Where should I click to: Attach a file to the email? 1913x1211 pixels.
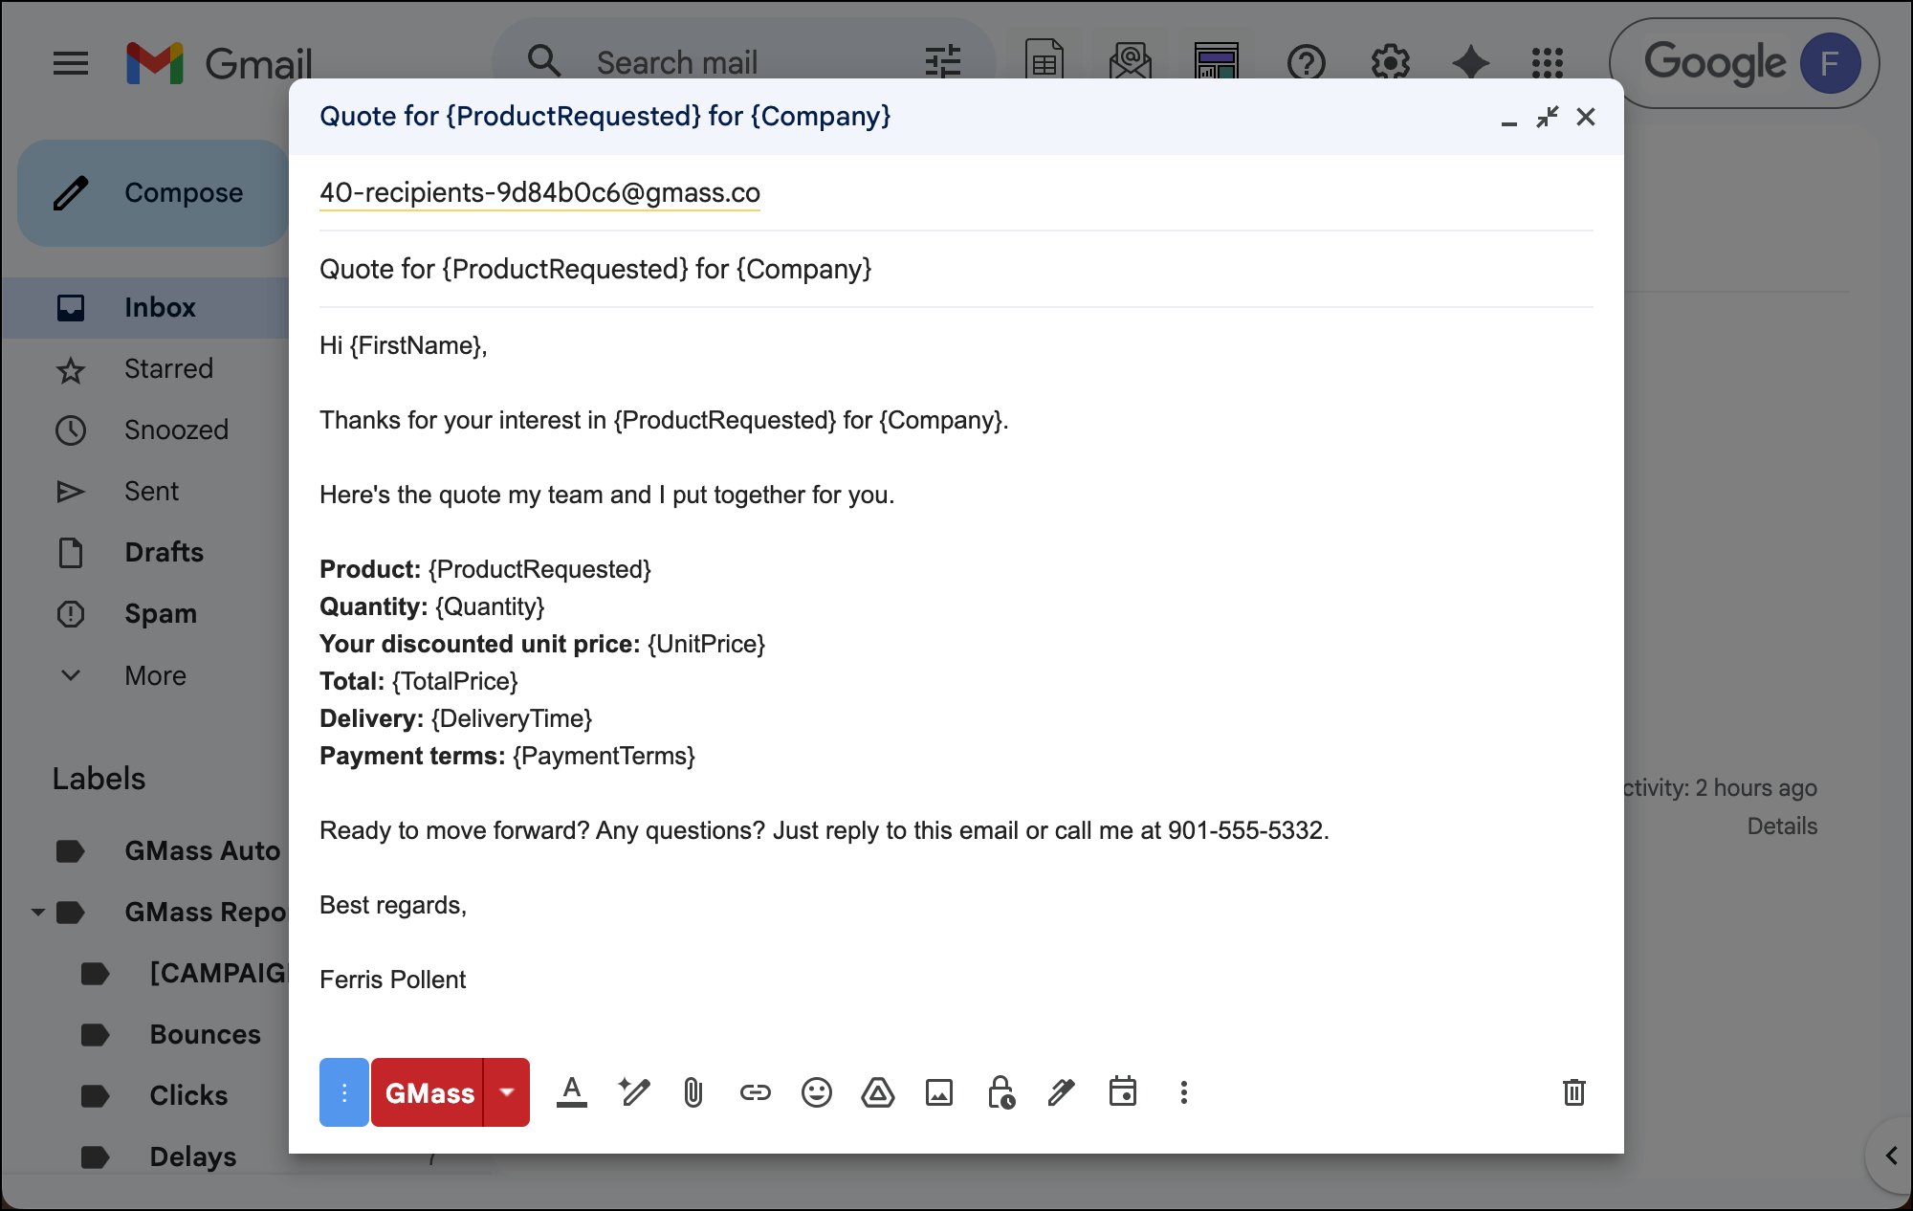[693, 1092]
